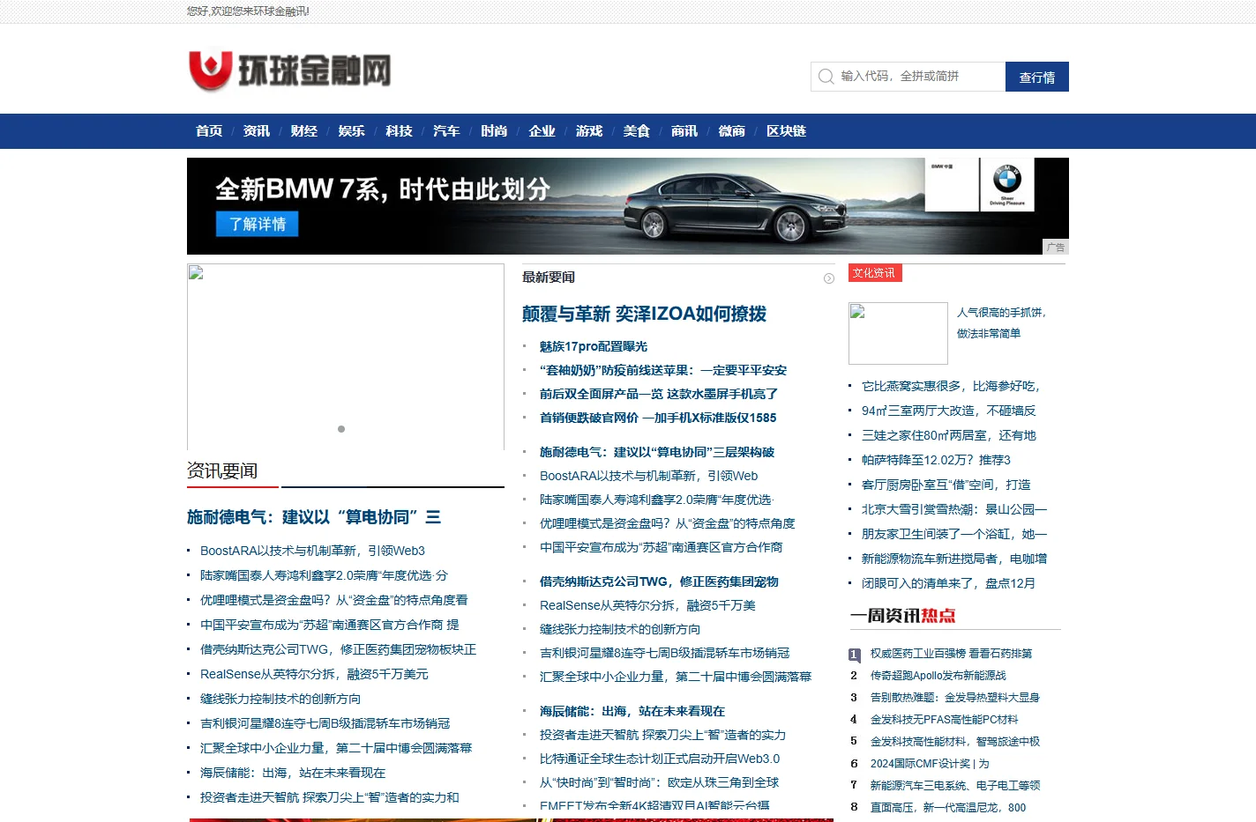1256x822 pixels.
Task: Open the 科技 navigation item
Action: (x=400, y=131)
